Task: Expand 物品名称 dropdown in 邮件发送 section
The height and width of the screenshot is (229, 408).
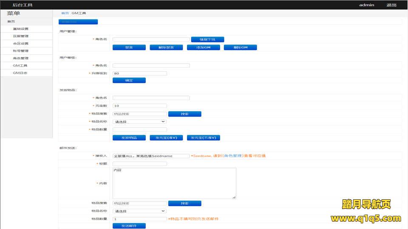Action: 139,211
